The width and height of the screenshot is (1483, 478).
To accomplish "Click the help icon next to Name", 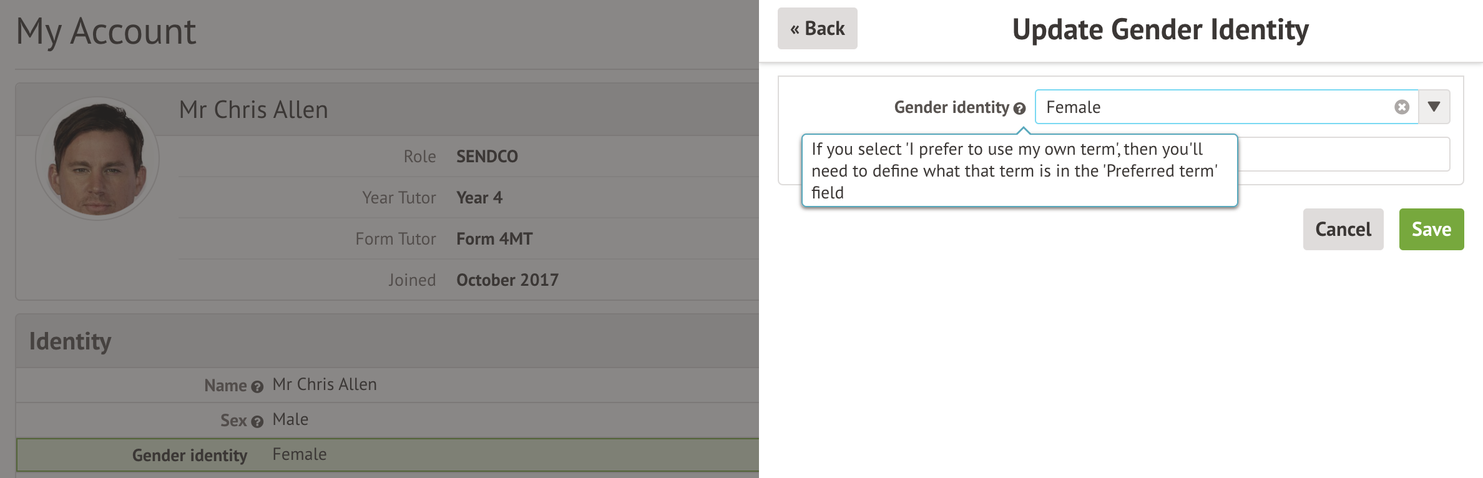I will 257,387.
